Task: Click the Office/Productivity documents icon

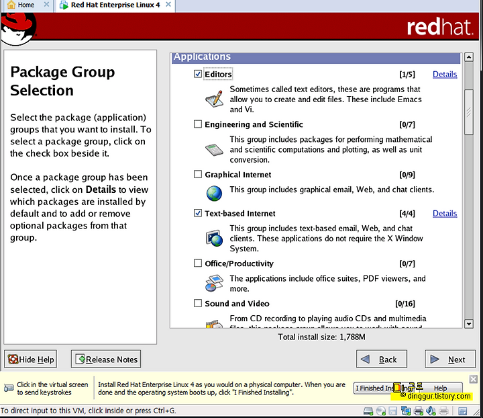Action: 214,283
